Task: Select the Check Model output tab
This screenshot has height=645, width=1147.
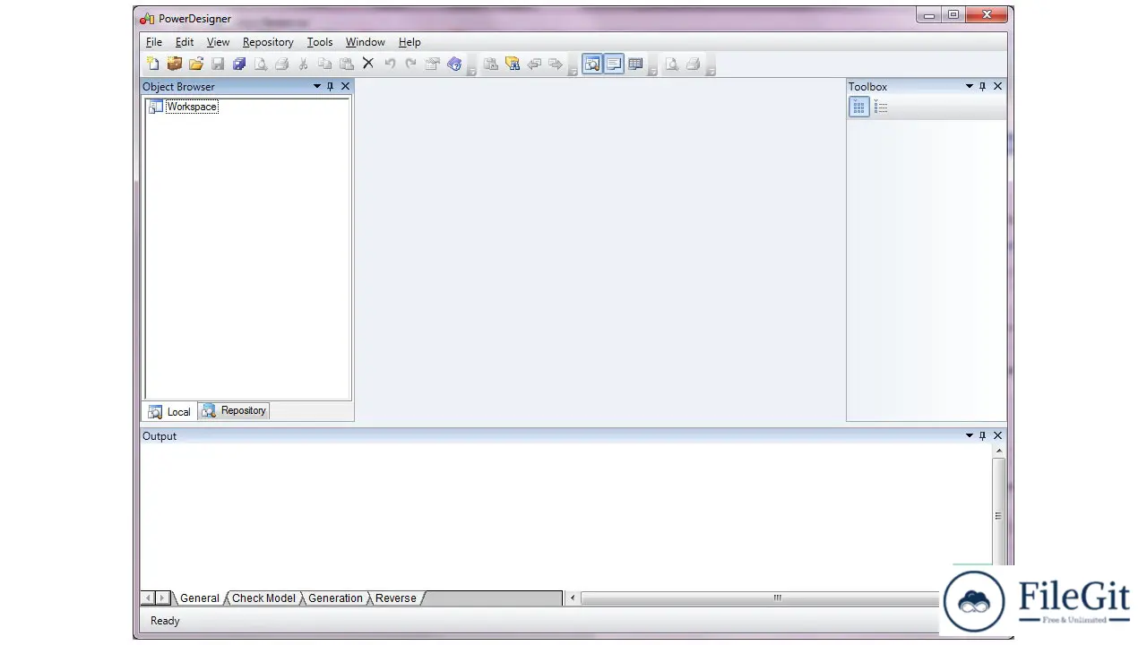Action: (263, 598)
